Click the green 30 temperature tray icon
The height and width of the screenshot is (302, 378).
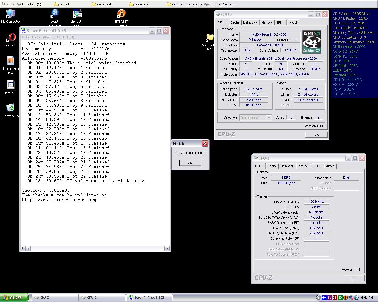pos(340,298)
